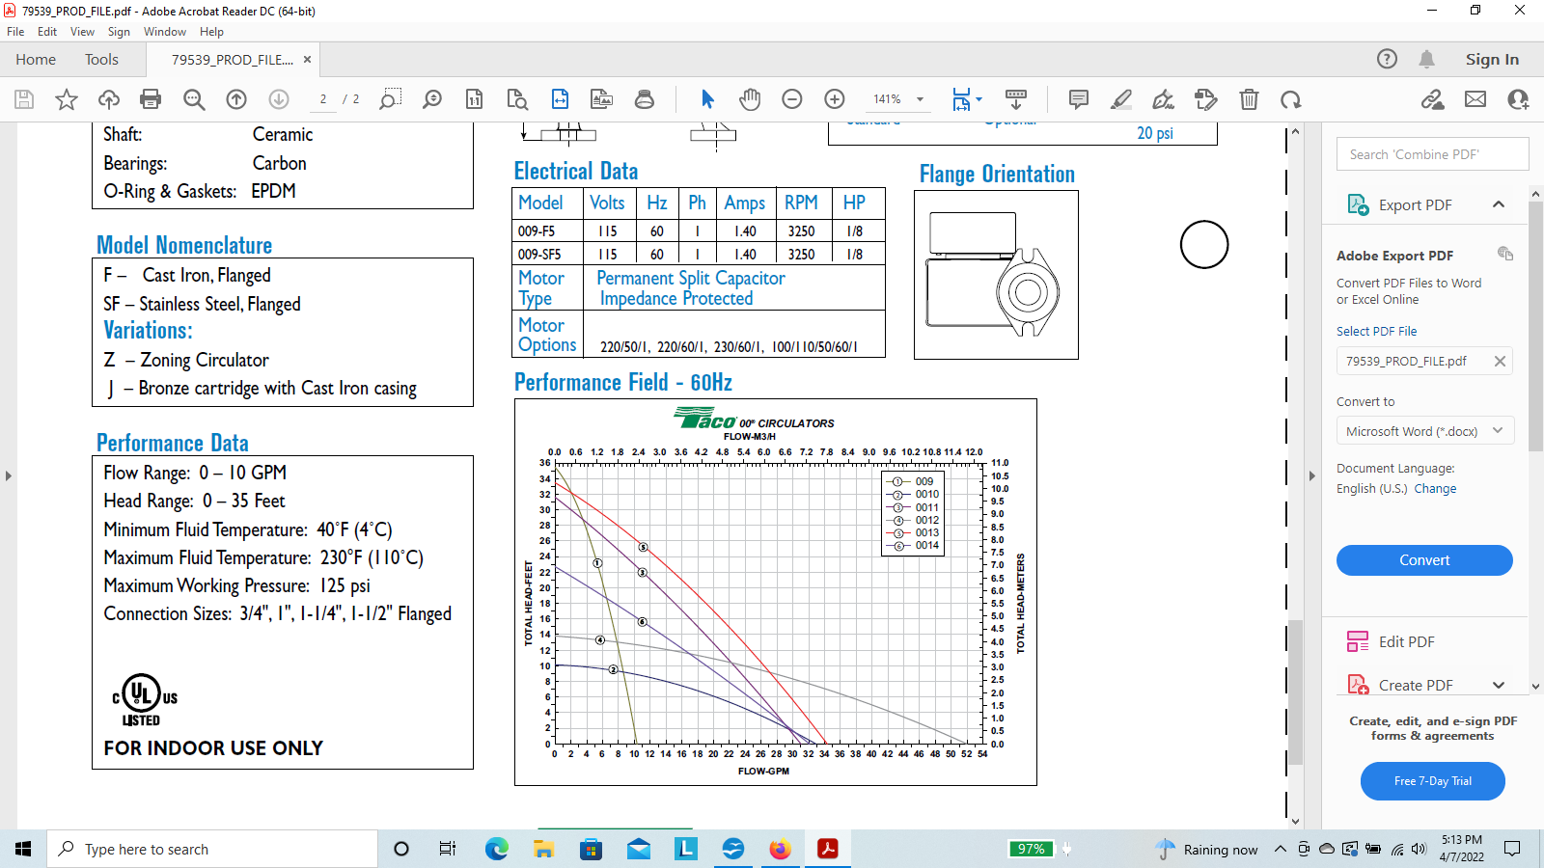Print the document using the printer icon
Screen dimensions: 1544x868
(151, 99)
